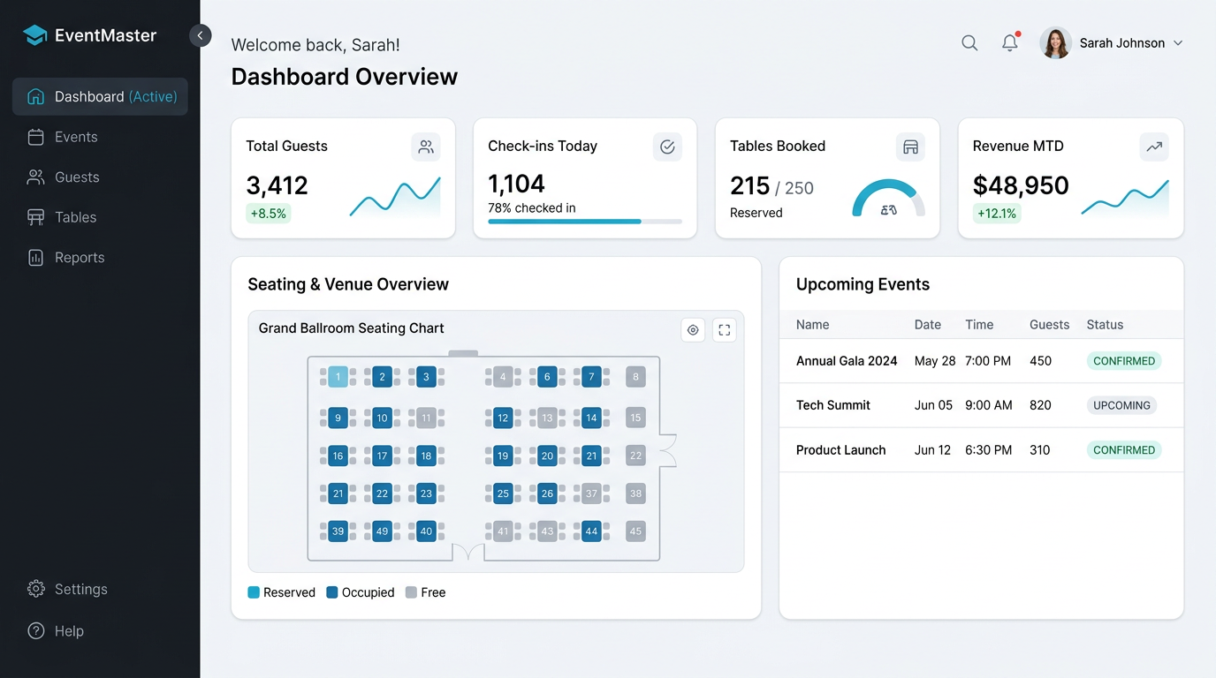Viewport: 1216px width, 678px height.
Task: Open the Annual Gala 2024 event
Action: pos(981,361)
